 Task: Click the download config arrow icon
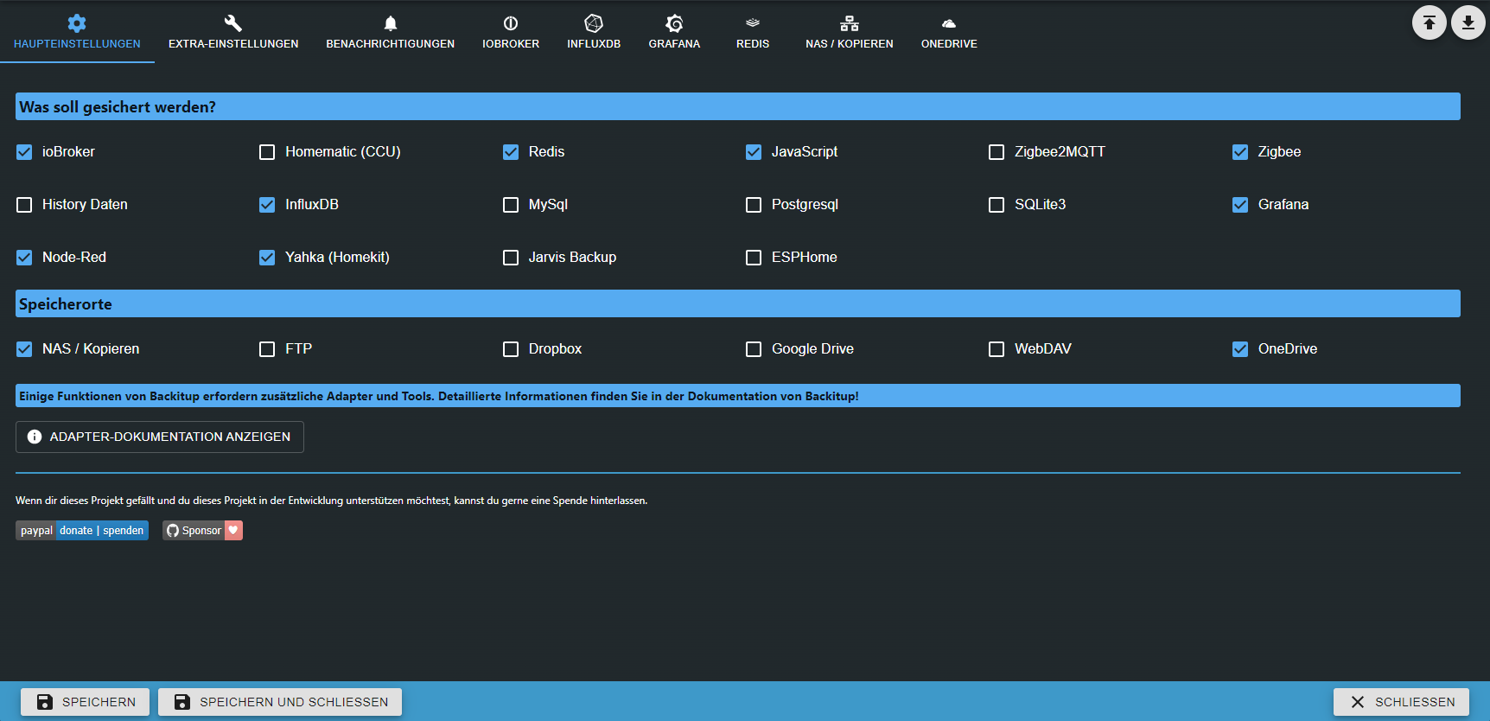(1468, 22)
